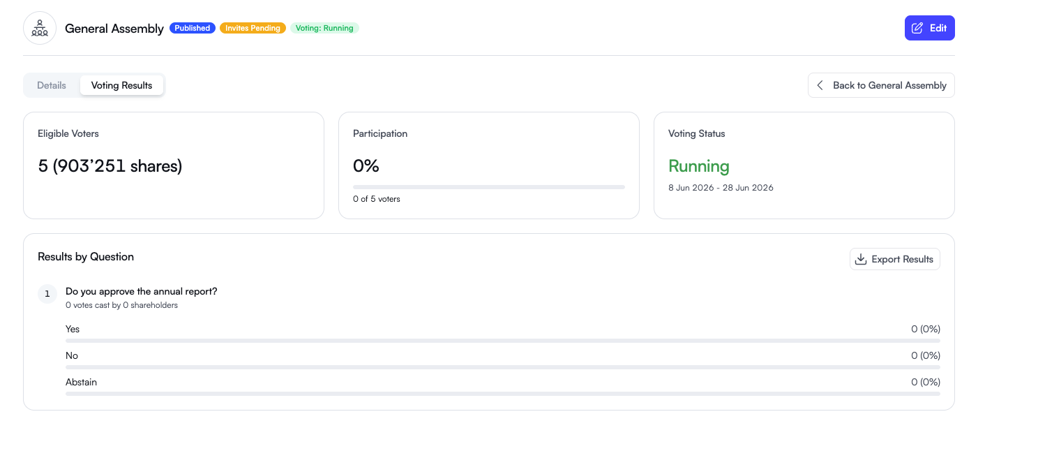This screenshot has height=458, width=1045.
Task: Click the Yes result bar
Action: pos(502,341)
